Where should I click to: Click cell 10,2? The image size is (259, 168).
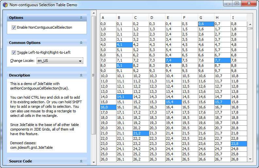click(141, 76)
